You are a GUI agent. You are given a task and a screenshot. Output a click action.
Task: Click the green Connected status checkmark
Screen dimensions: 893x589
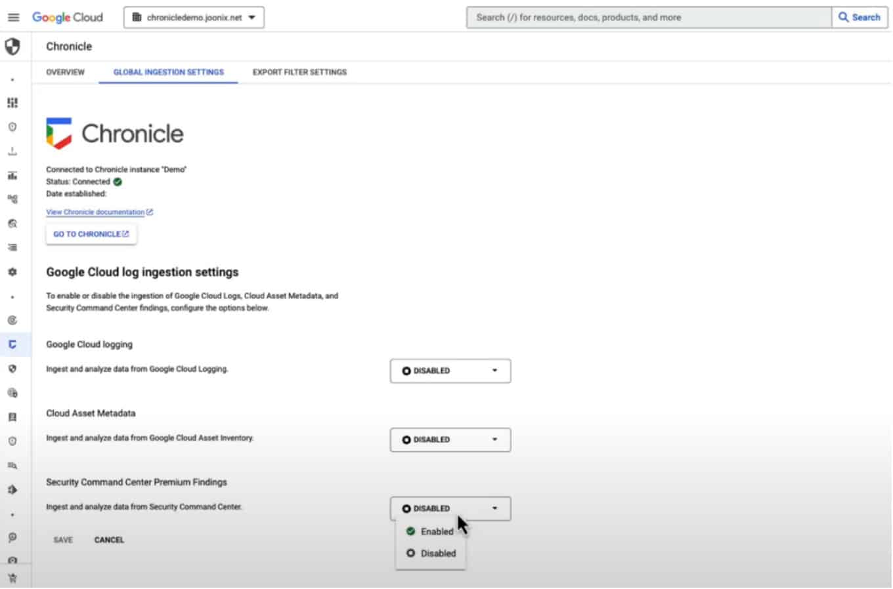click(x=118, y=182)
